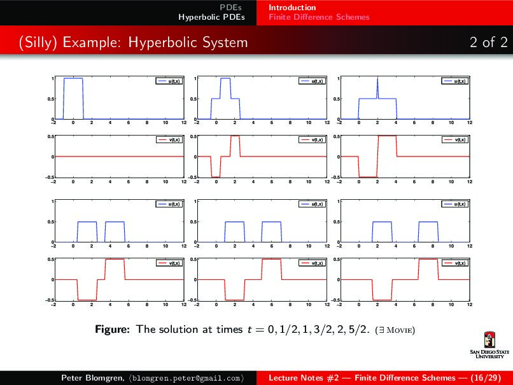Click the flat red v(t,x) plot at t=0
The width and height of the screenshot is (513, 385).
click(x=120, y=156)
